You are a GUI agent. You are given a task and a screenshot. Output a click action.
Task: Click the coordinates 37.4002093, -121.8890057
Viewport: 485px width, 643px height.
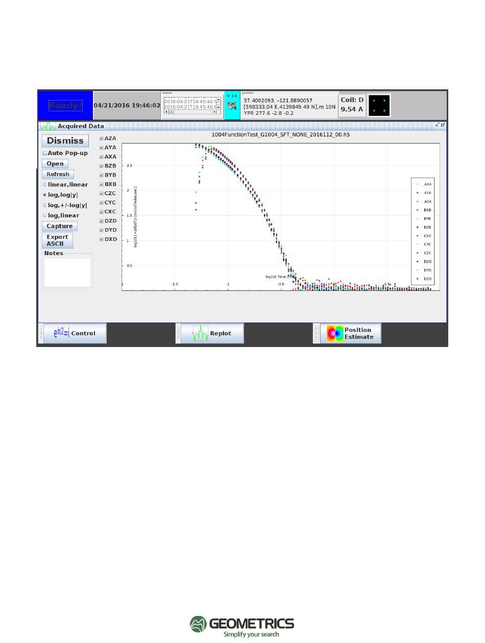pyautogui.click(x=278, y=101)
